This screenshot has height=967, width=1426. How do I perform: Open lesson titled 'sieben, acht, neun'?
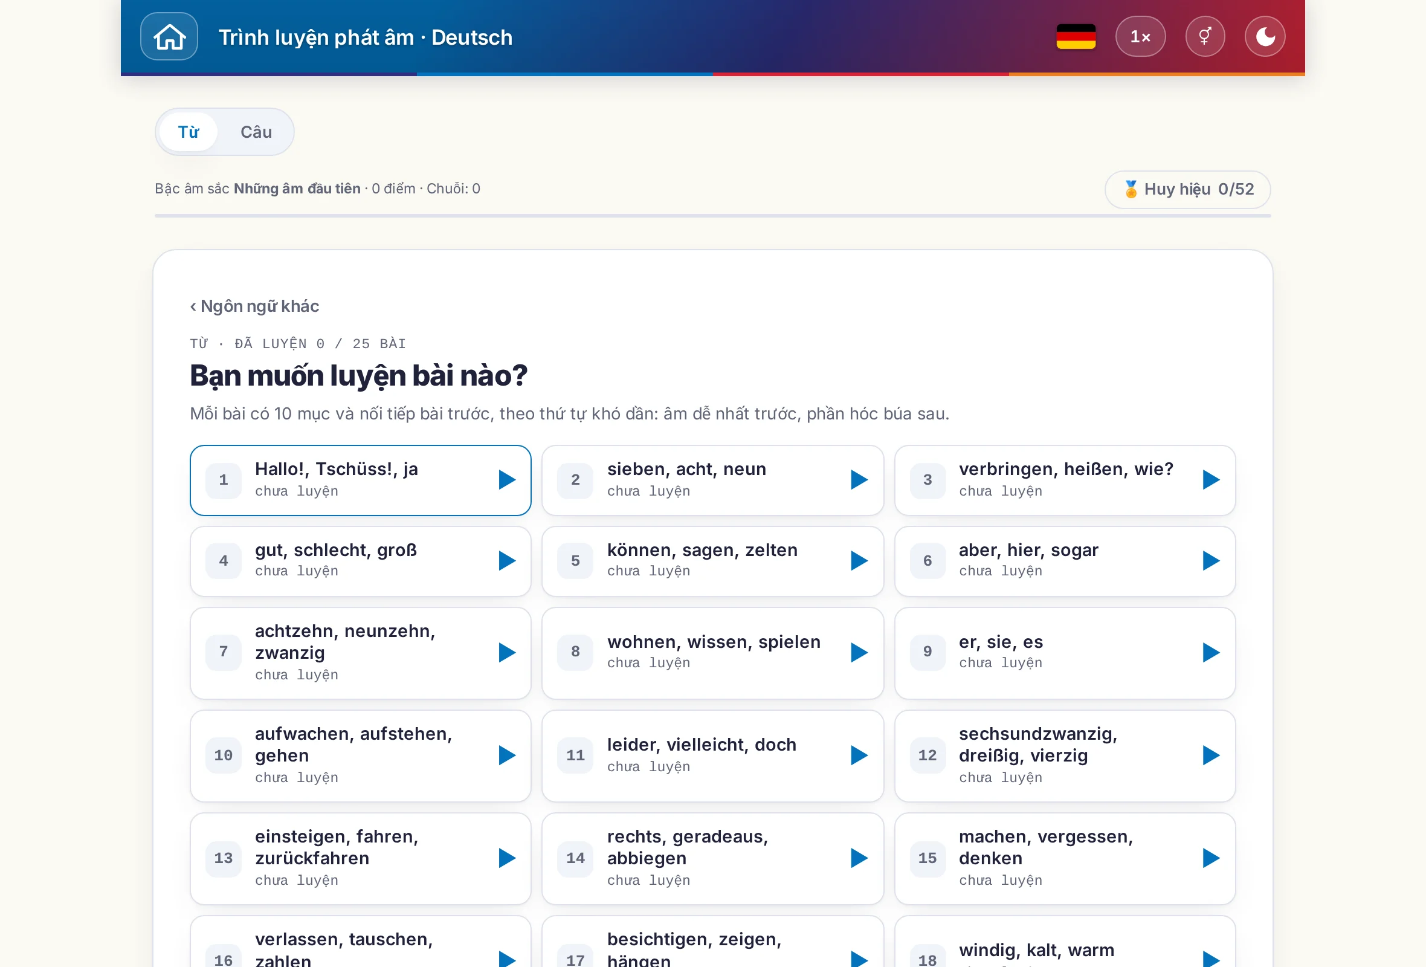686,470
